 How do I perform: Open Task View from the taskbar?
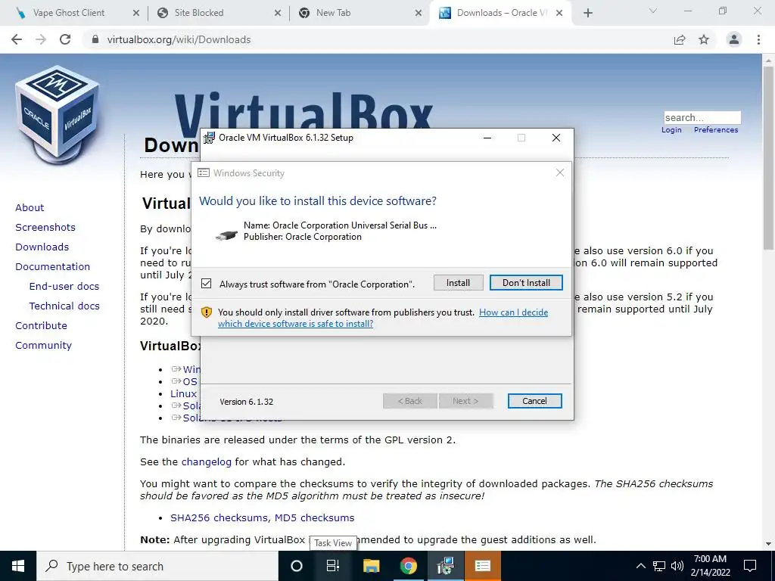tap(333, 566)
